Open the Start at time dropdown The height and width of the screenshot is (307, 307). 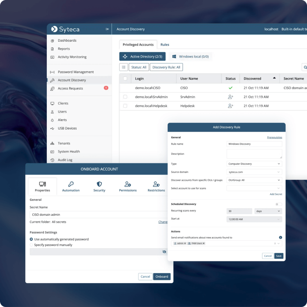(254, 219)
